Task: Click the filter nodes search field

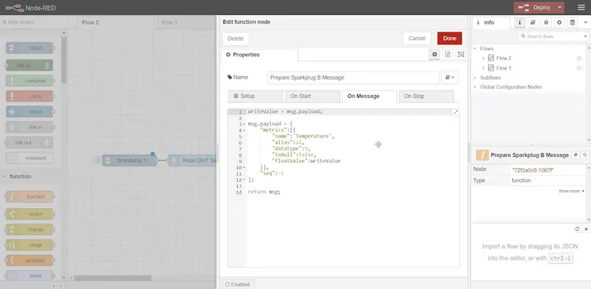Action: [x=33, y=22]
